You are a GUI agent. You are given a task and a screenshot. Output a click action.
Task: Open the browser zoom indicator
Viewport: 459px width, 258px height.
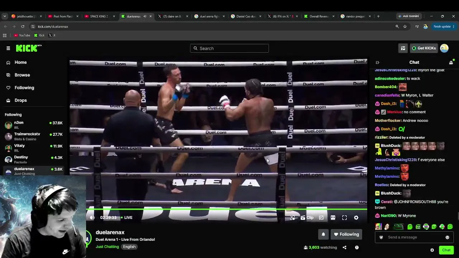tap(397, 27)
